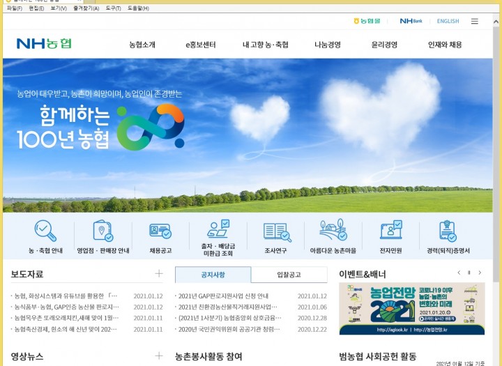Expand 영상뉴스 with the plus button
Screen dimensions: 502x366
pos(159,356)
